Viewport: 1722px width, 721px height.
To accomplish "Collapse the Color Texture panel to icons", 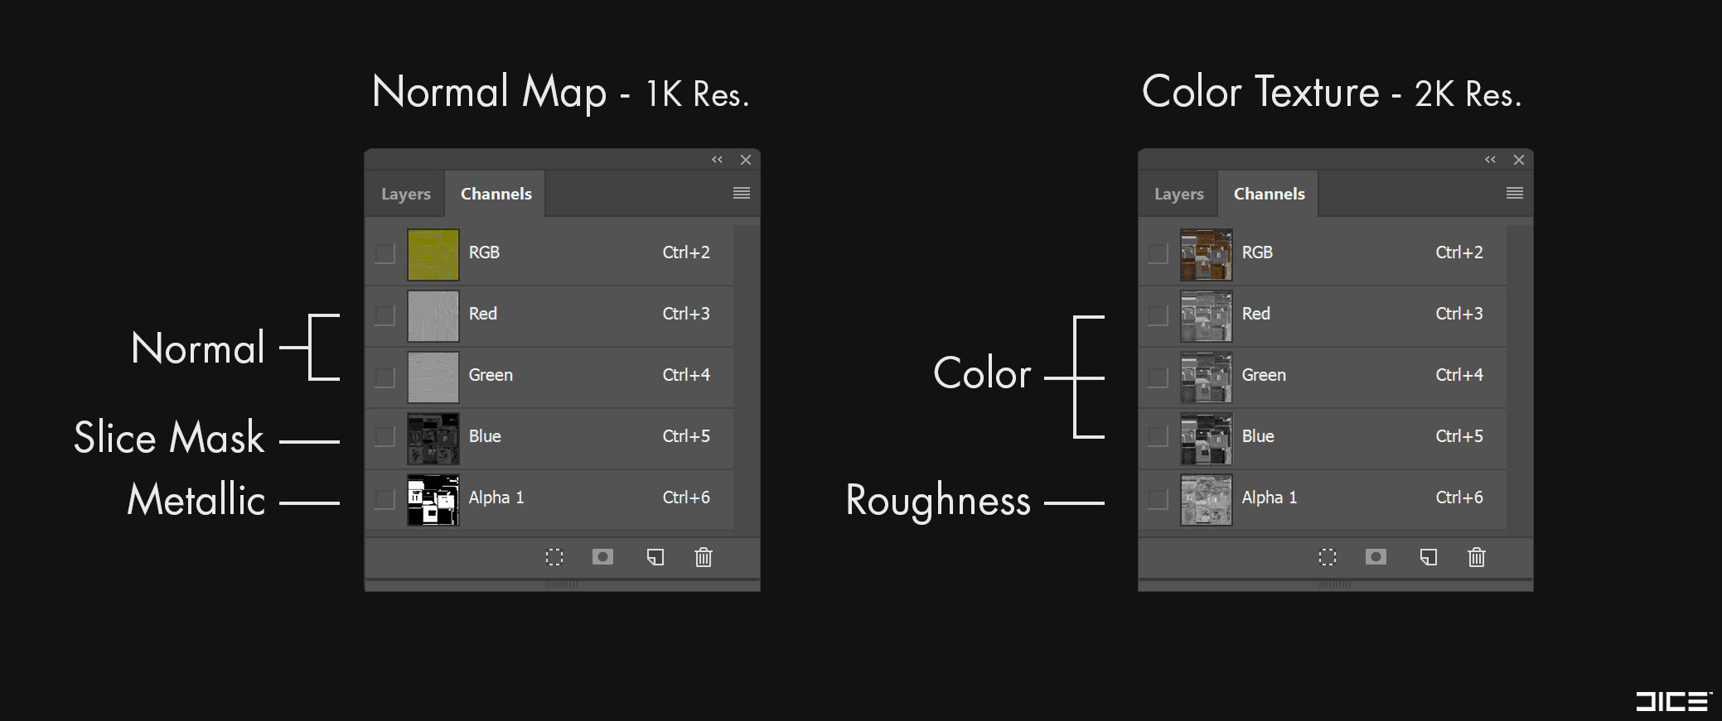I will [1490, 160].
